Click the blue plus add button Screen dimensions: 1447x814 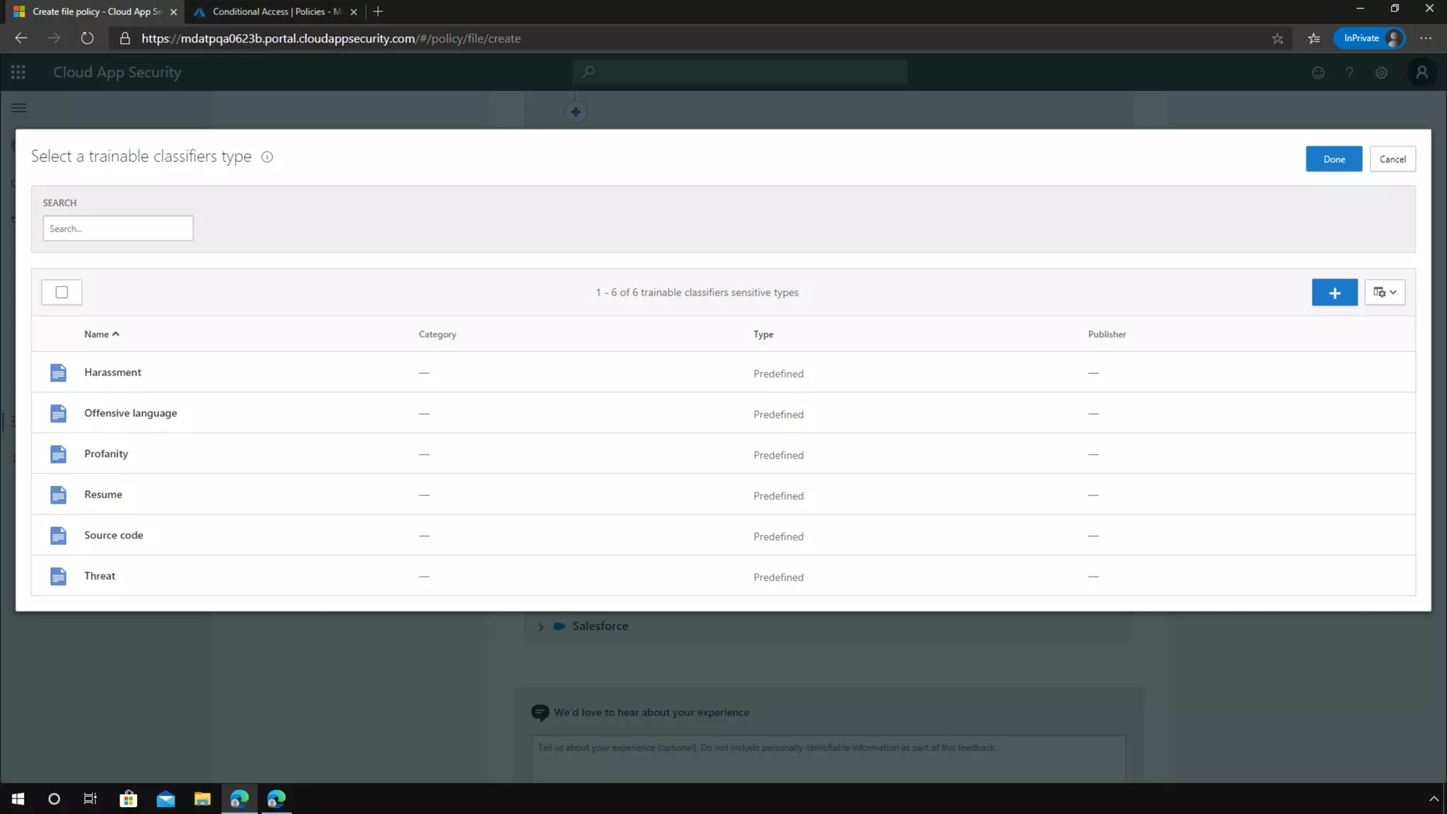click(x=1334, y=293)
